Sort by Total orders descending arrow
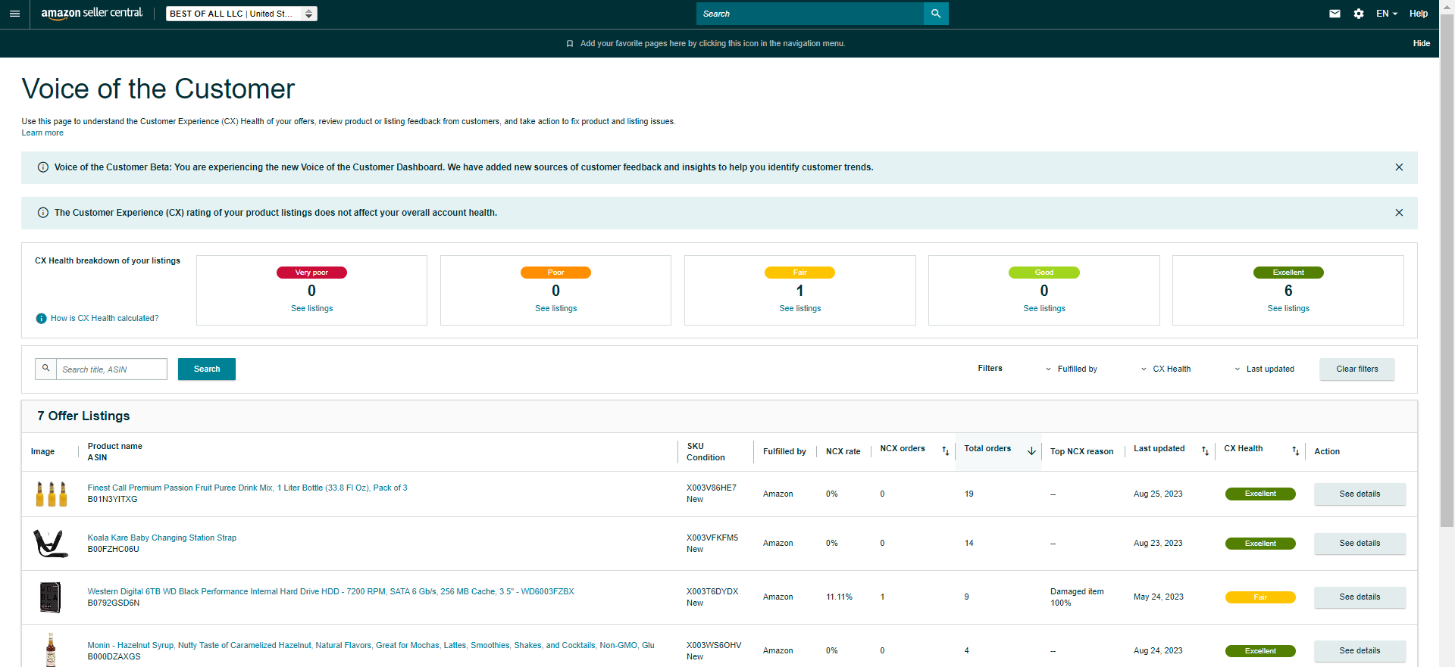This screenshot has height=667, width=1455. [x=1031, y=451]
